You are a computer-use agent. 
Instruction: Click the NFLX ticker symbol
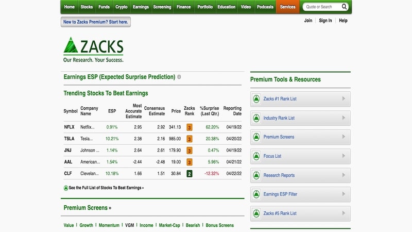pos(69,127)
